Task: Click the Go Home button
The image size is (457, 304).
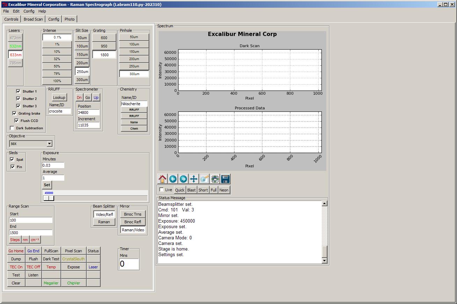Action: pyautogui.click(x=16, y=251)
